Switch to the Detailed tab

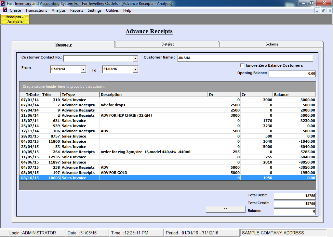click(x=168, y=44)
